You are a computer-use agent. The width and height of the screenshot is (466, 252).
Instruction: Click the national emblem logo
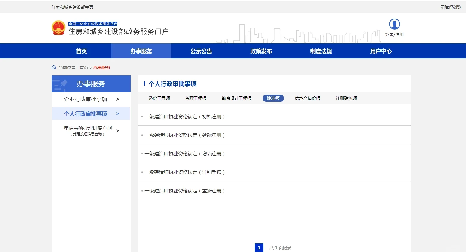[x=58, y=28]
